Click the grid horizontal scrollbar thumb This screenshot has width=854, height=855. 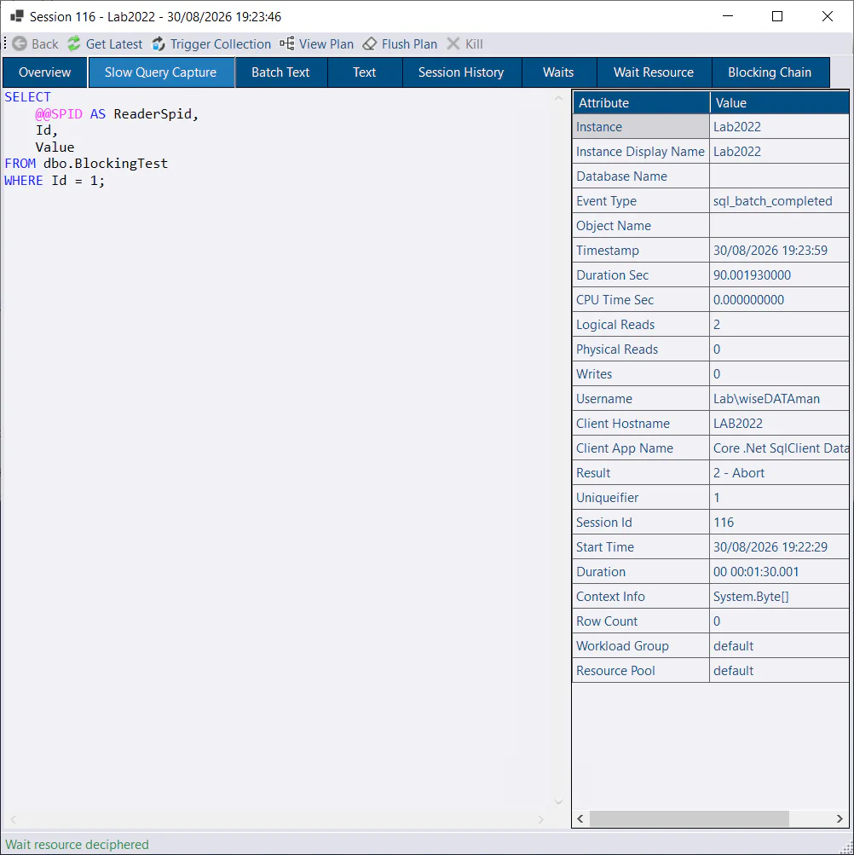(x=690, y=818)
